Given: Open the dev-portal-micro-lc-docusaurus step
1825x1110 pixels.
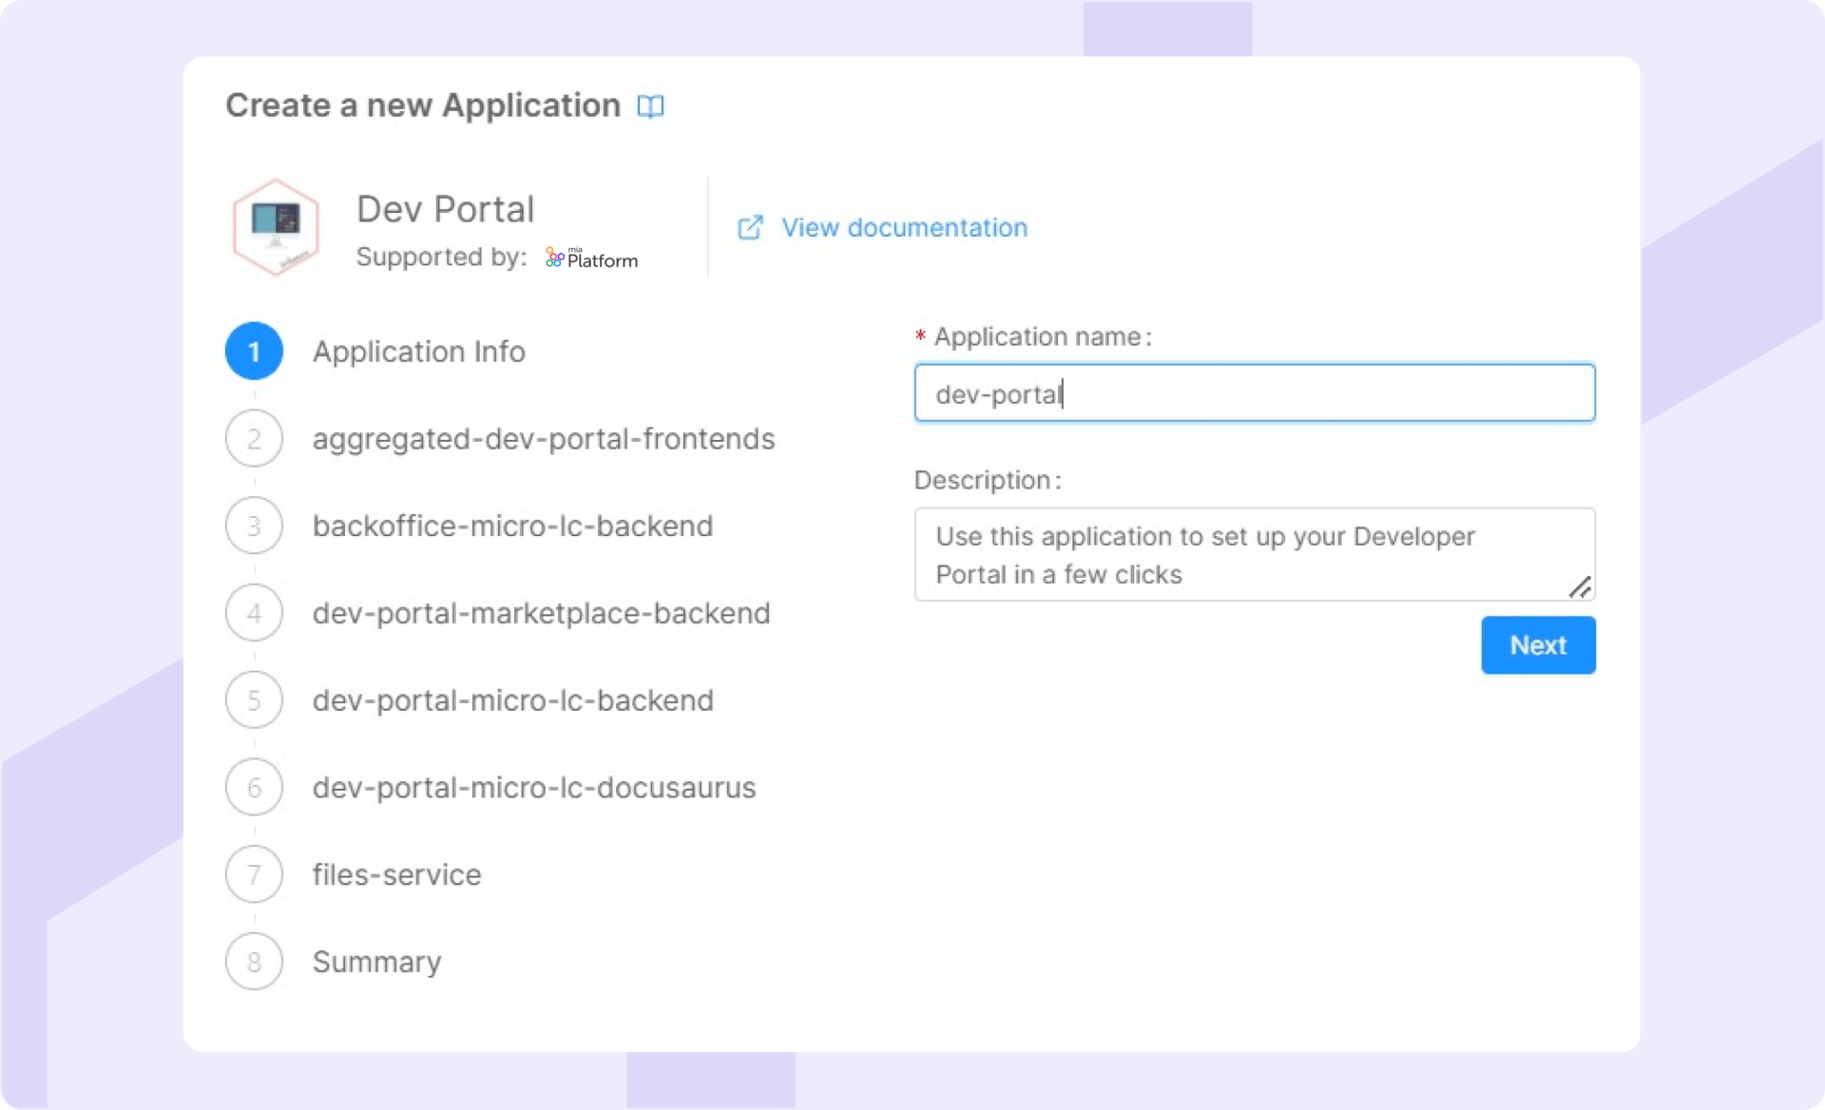Looking at the screenshot, I should click(x=533, y=788).
